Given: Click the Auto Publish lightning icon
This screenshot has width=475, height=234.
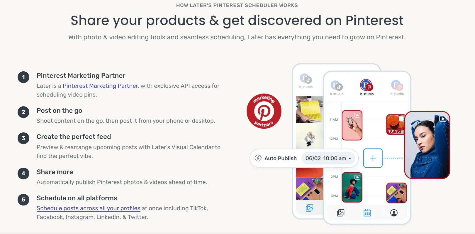Looking at the screenshot, I should [258, 158].
